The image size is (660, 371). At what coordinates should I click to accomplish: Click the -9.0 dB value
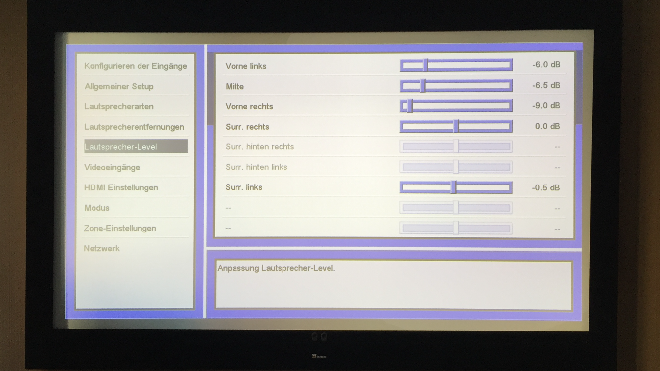[x=546, y=106]
